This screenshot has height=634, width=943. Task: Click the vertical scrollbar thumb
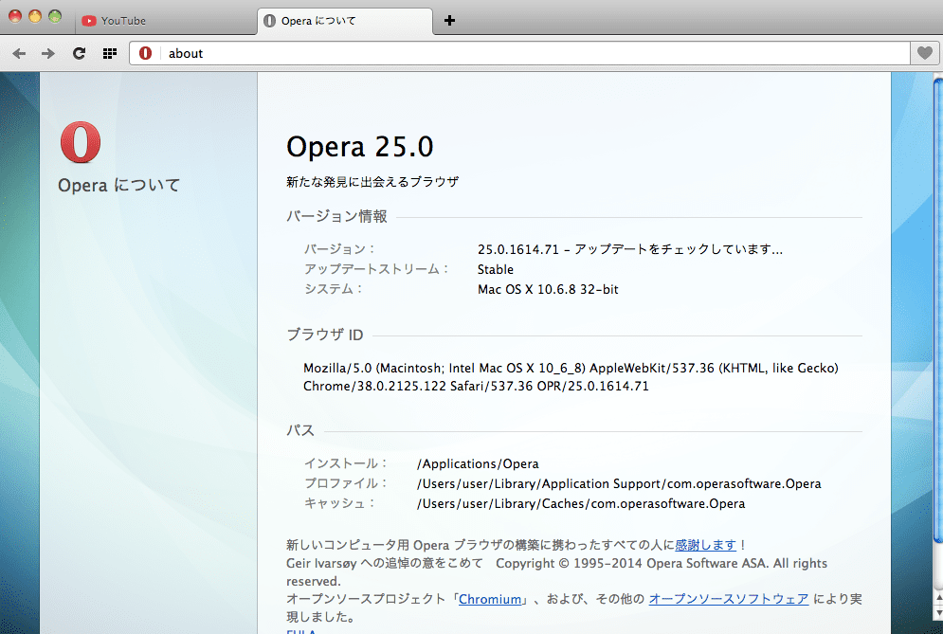click(x=937, y=310)
